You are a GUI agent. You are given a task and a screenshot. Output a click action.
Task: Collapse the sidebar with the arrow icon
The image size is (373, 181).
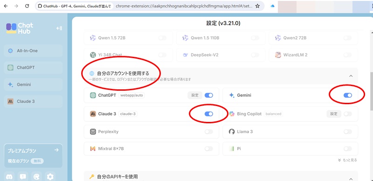[x=59, y=28]
